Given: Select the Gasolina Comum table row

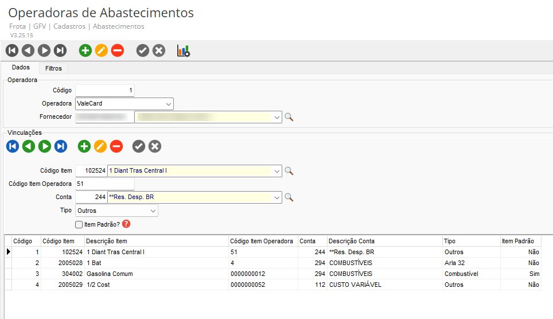Looking at the screenshot, I should (x=109, y=274).
